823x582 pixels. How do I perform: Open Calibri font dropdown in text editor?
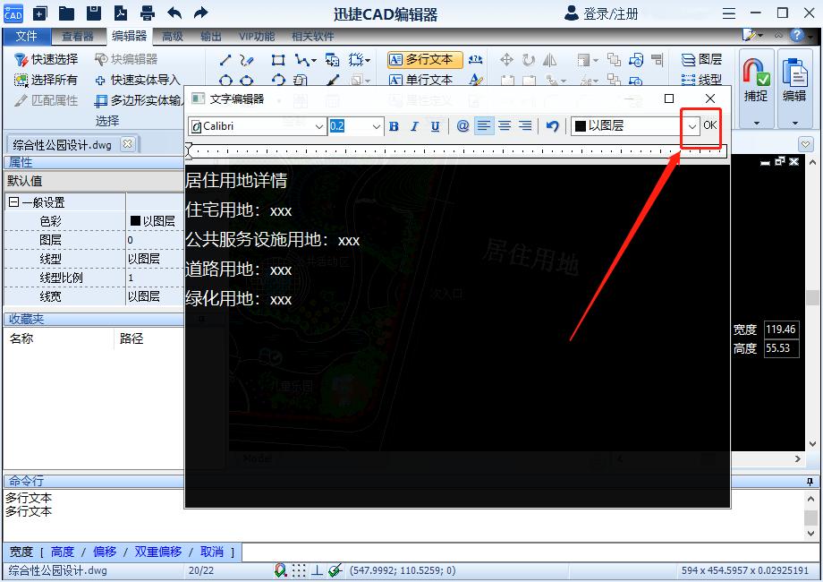pyautogui.click(x=318, y=126)
